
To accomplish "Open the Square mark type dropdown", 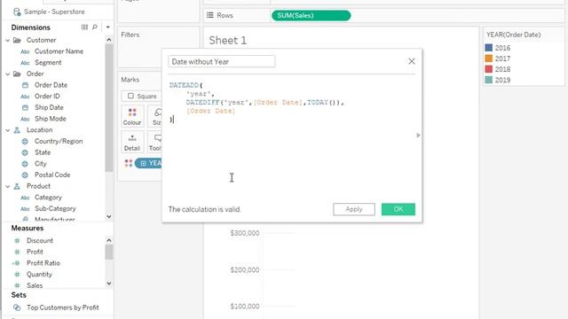I will pyautogui.click(x=142, y=96).
